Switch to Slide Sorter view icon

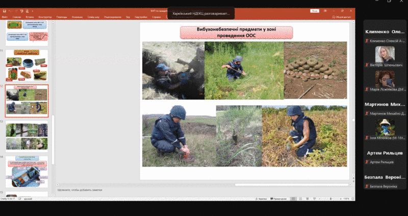click(x=300, y=199)
